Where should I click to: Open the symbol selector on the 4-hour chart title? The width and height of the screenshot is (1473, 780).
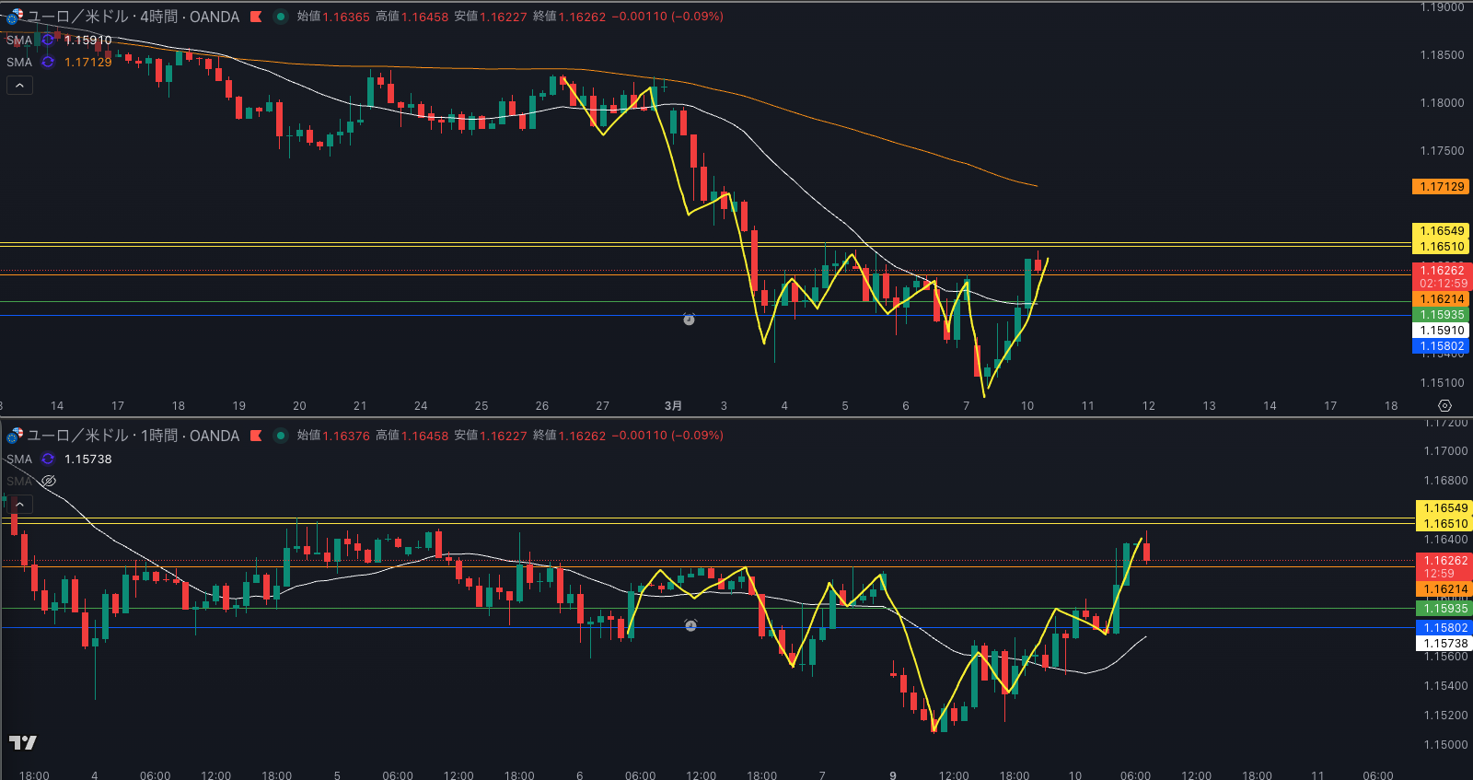tap(133, 17)
